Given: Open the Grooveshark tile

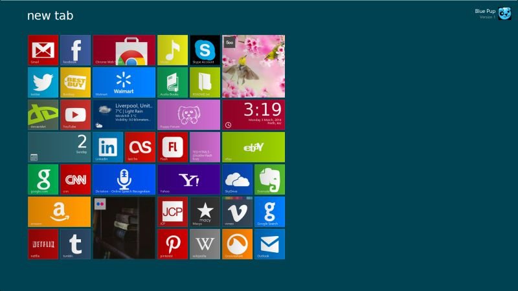Looking at the screenshot, I should (x=237, y=244).
